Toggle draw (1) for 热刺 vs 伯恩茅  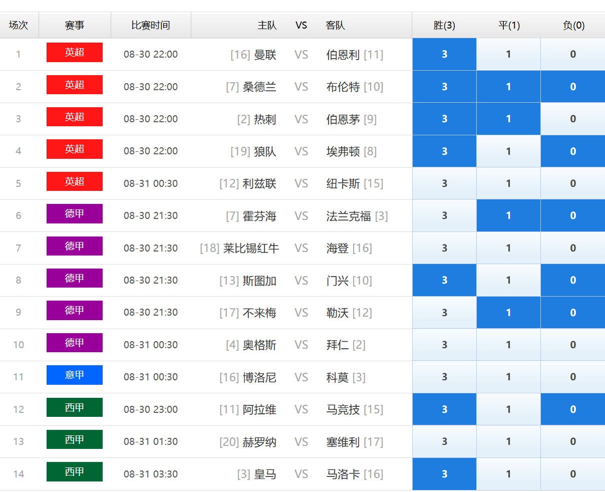pyautogui.click(x=508, y=119)
